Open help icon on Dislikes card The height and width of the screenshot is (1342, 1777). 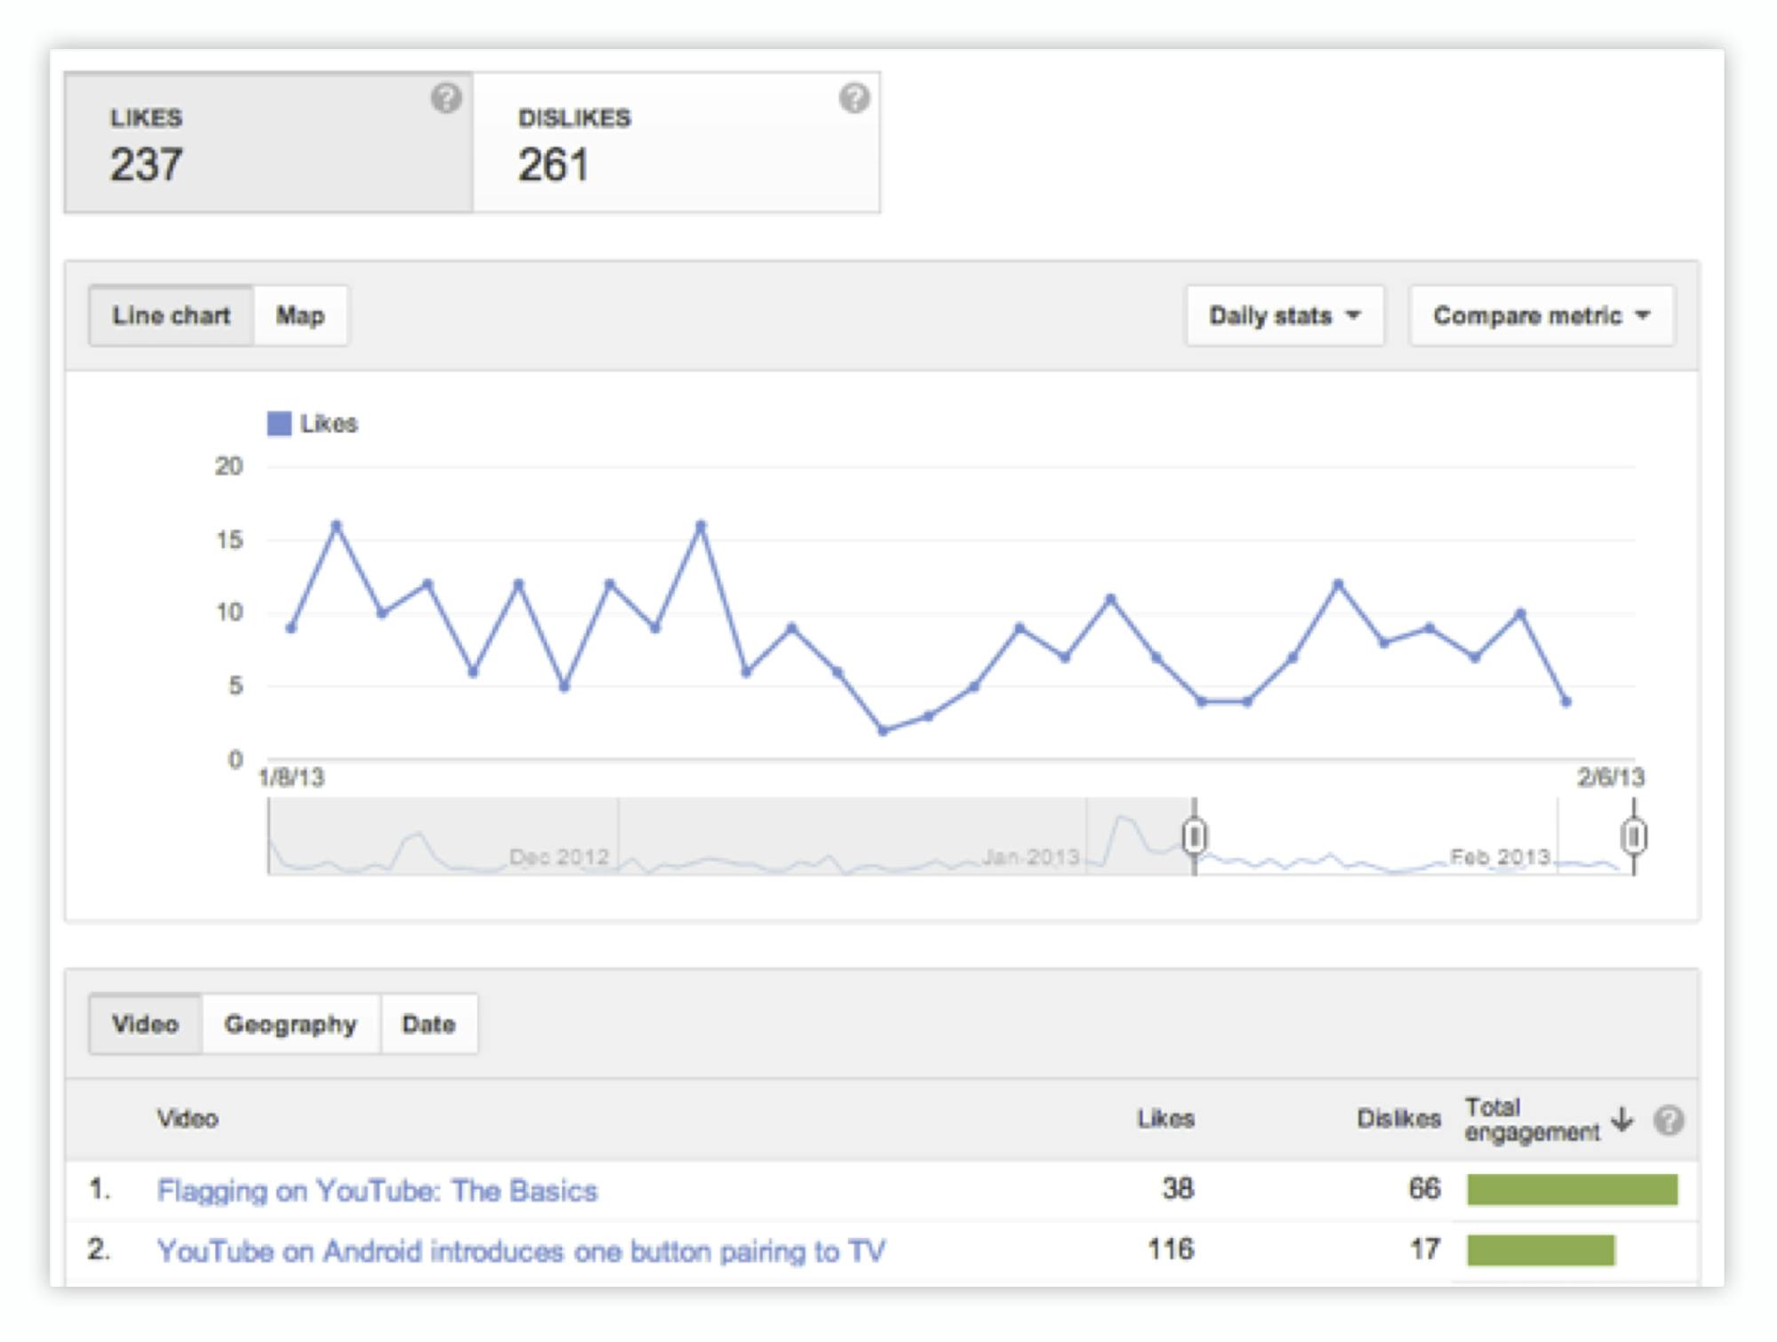pyautogui.click(x=854, y=98)
